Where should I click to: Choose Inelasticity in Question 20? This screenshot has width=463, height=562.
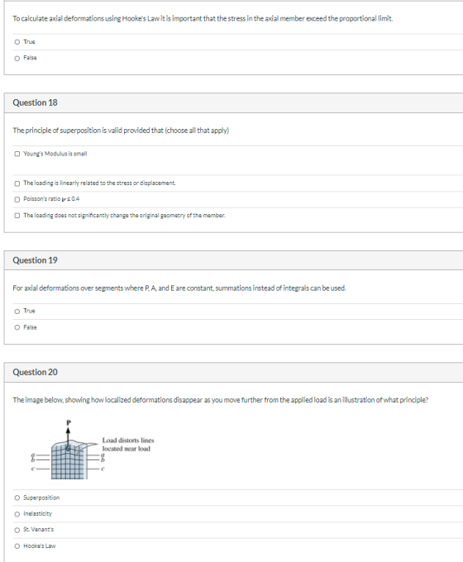[x=17, y=514]
